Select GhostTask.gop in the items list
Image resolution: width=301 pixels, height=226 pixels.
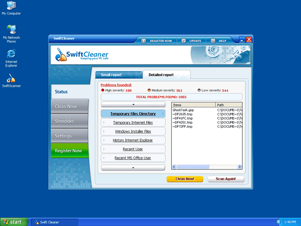[x=183, y=110]
